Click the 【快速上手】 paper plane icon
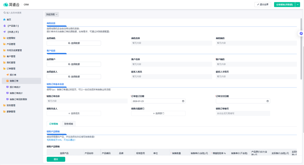 4,32
